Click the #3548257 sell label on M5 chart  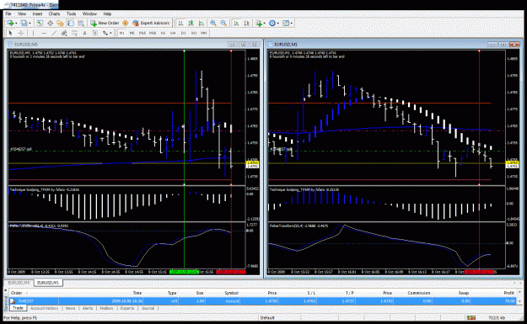click(x=21, y=149)
